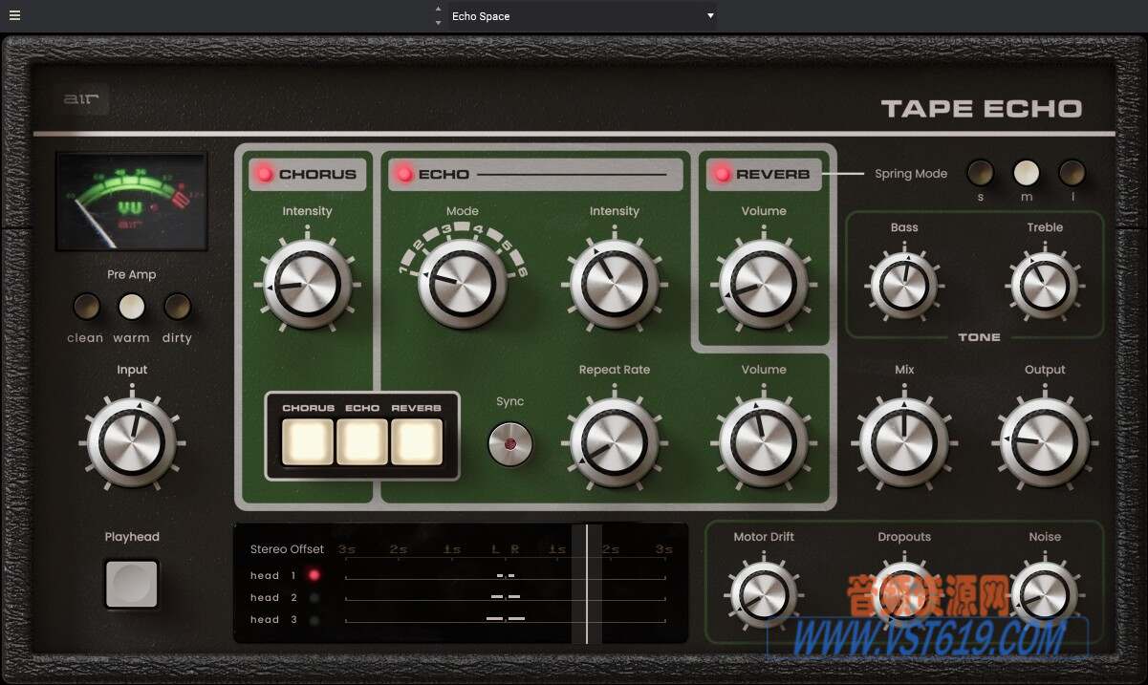Screen dimensions: 1148x685
Task: Open the Echo Space preset dropdown
Action: tap(583, 16)
